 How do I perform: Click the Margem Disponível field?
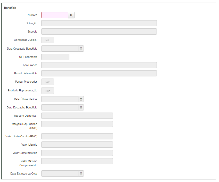pos(77,116)
